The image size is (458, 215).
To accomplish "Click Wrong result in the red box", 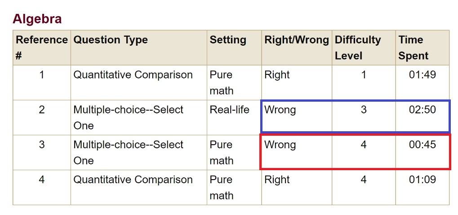I will [280, 145].
